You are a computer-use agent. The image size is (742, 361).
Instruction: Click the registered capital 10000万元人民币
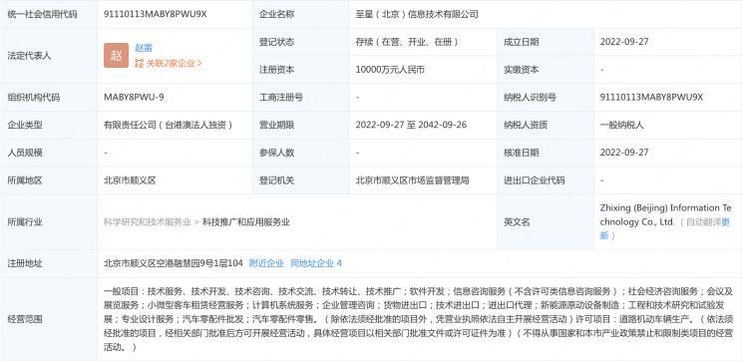tap(390, 70)
